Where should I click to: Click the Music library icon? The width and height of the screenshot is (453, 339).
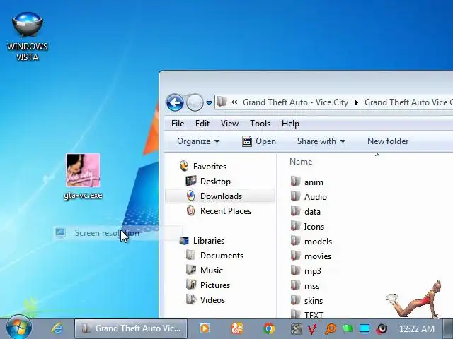(191, 270)
